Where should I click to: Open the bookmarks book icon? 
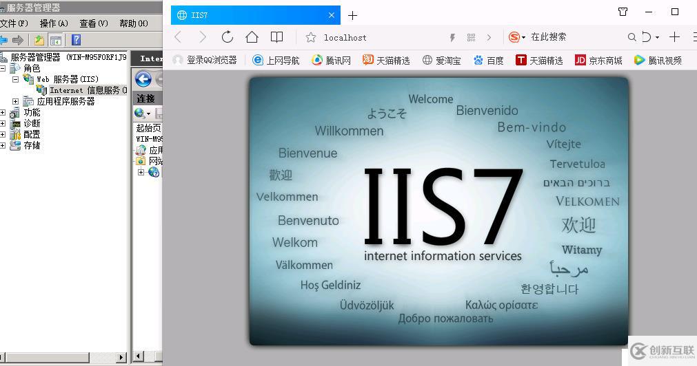pyautogui.click(x=276, y=37)
